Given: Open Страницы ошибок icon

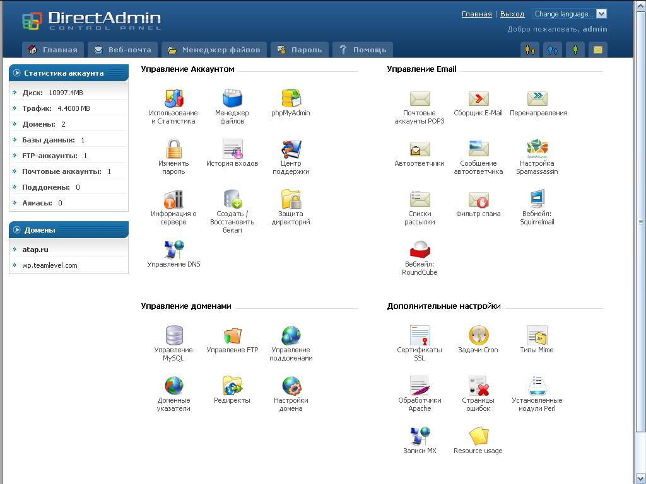Looking at the screenshot, I should pos(478,386).
